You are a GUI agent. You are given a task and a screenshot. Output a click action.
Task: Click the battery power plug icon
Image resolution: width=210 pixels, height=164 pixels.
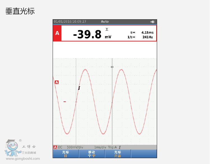152,22
